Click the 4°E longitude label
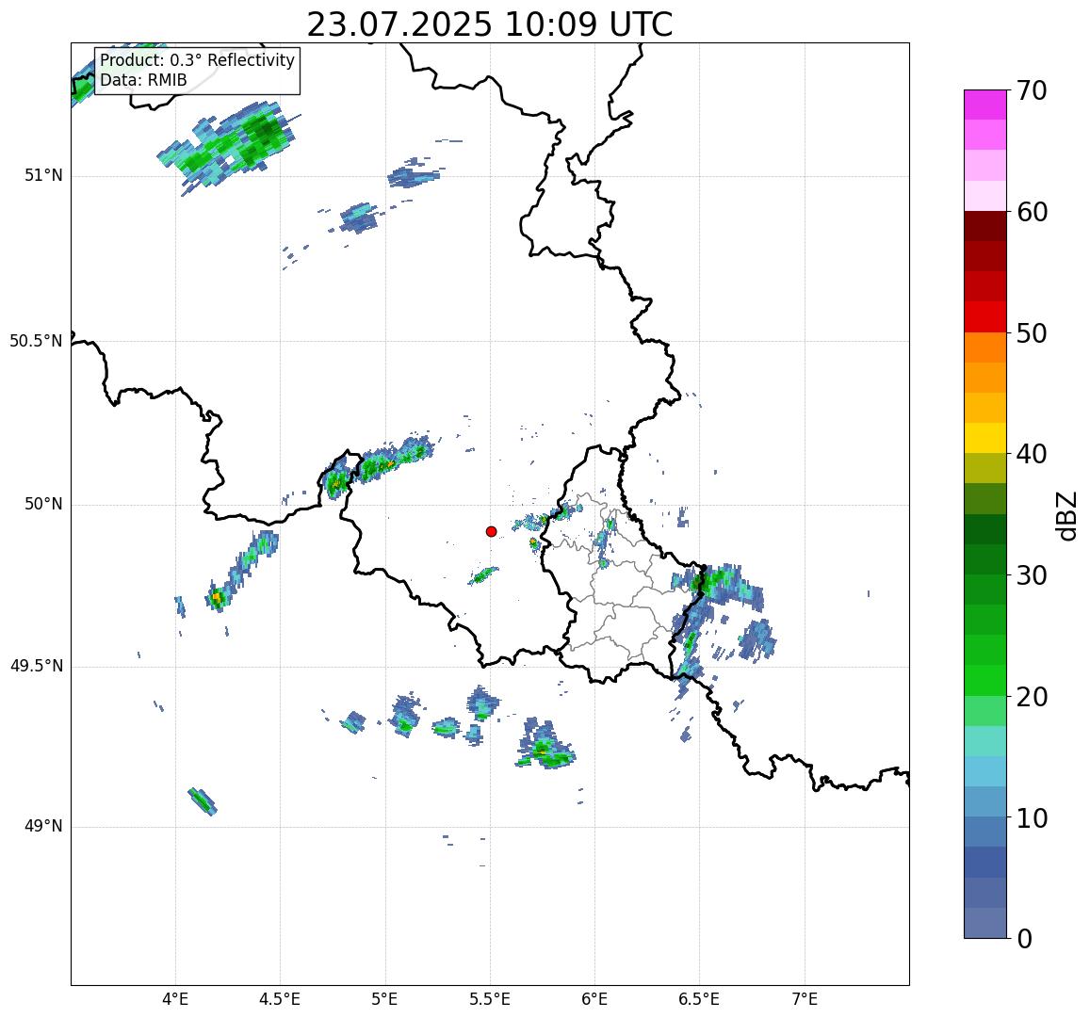Image resolution: width=1090 pixels, height=1018 pixels. coord(175,1000)
